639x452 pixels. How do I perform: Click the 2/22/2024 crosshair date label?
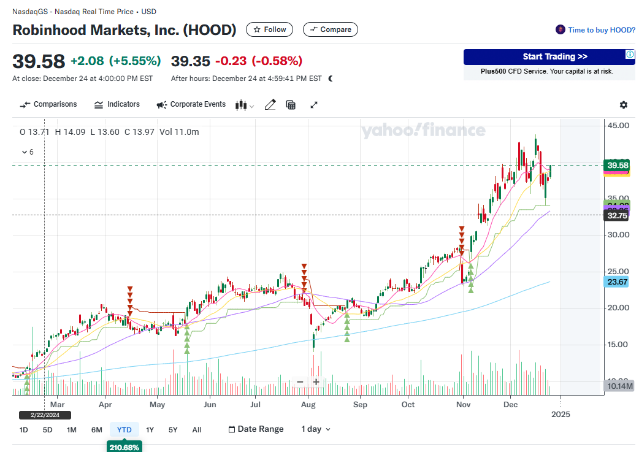[45, 415]
